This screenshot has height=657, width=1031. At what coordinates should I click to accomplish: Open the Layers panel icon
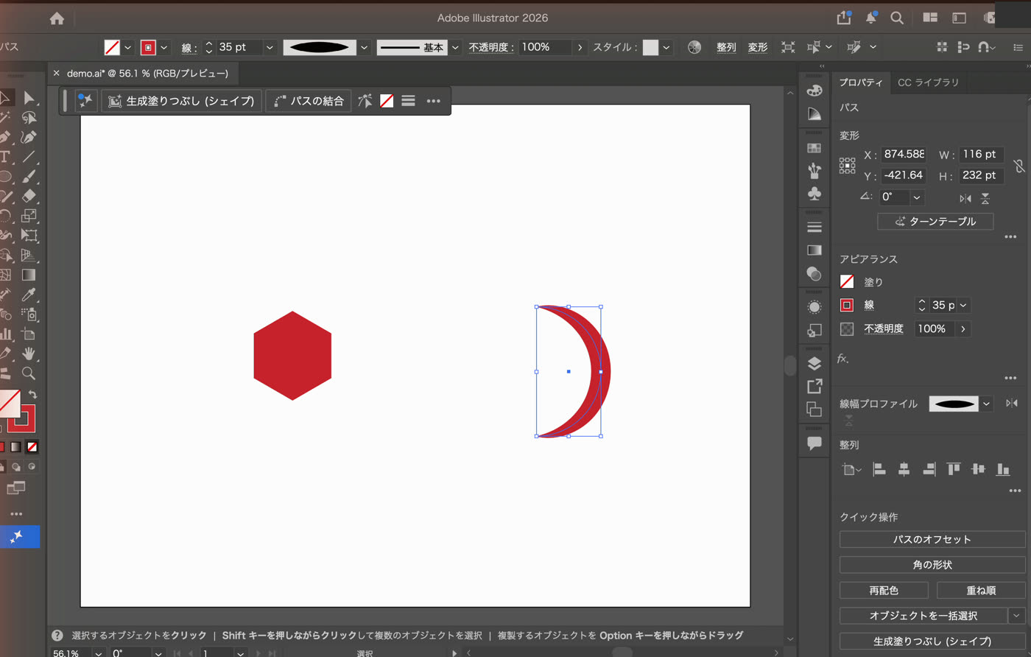[814, 364]
